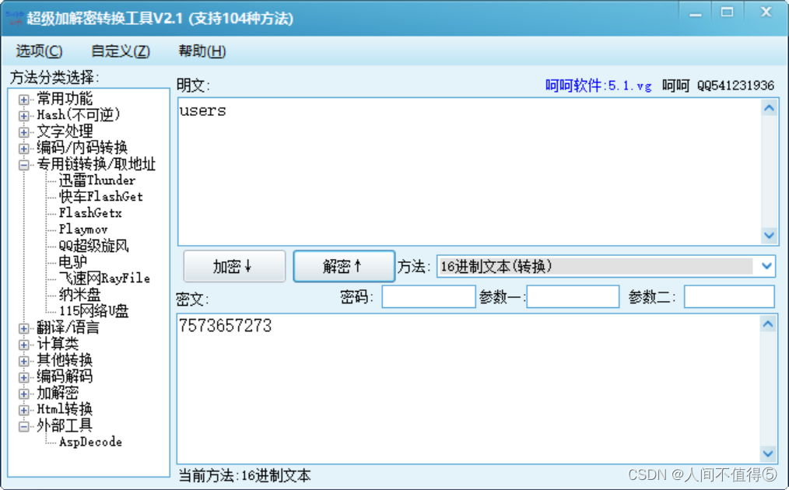Viewport: 789px width, 490px height.
Task: Select Playmov in the method tree
Action: click(x=83, y=229)
